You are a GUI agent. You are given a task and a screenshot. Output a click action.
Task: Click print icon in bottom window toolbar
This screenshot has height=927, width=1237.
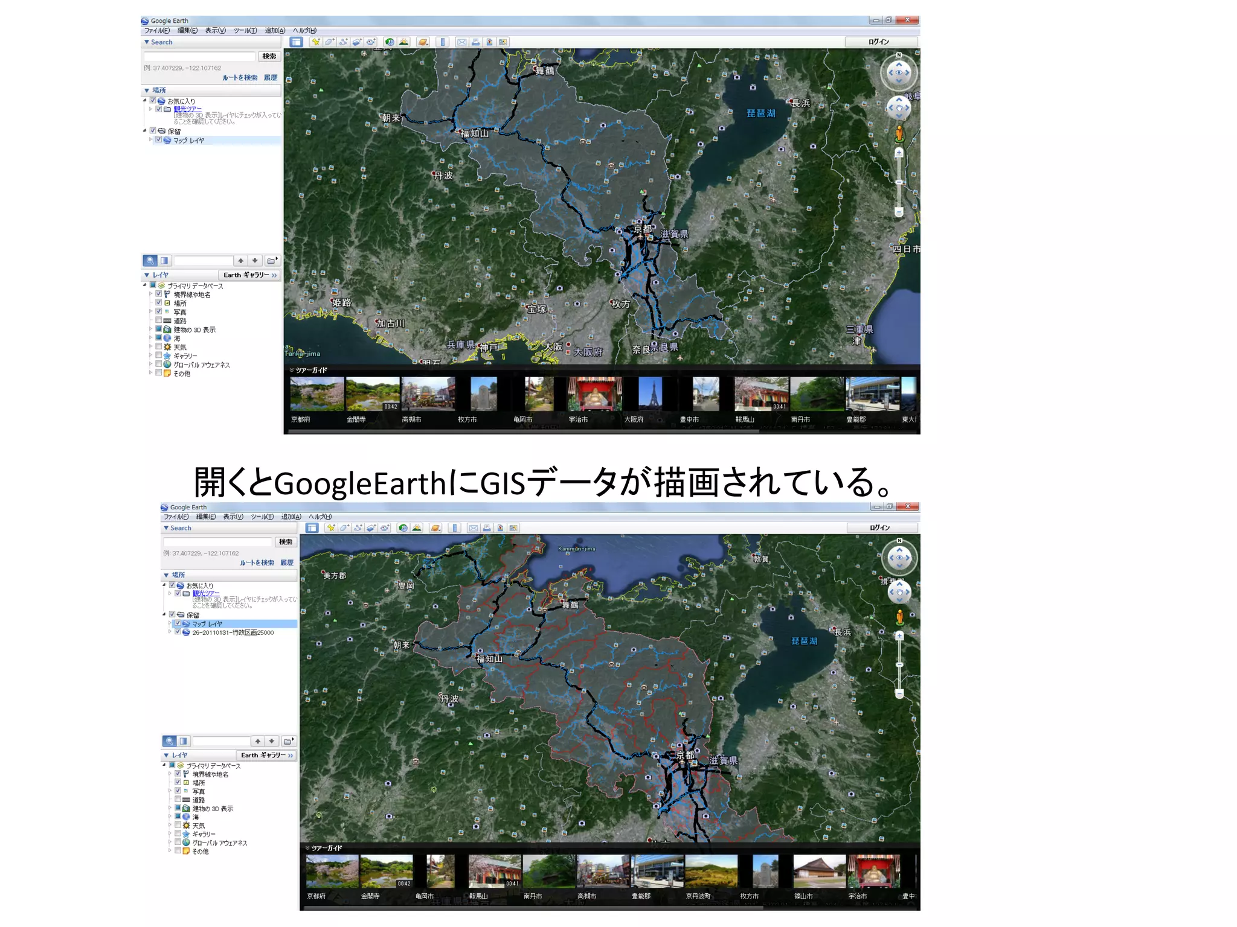487,528
